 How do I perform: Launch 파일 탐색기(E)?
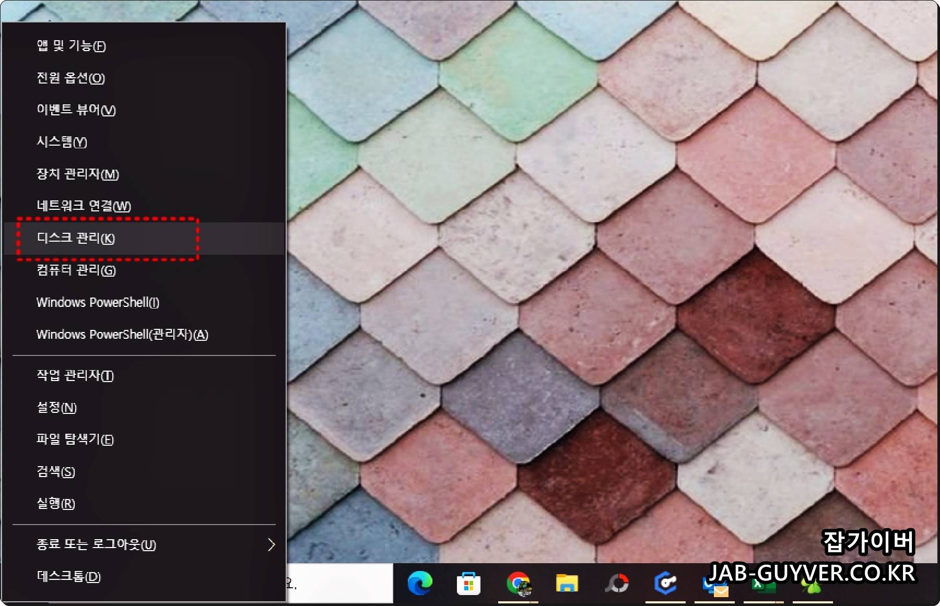144,440
